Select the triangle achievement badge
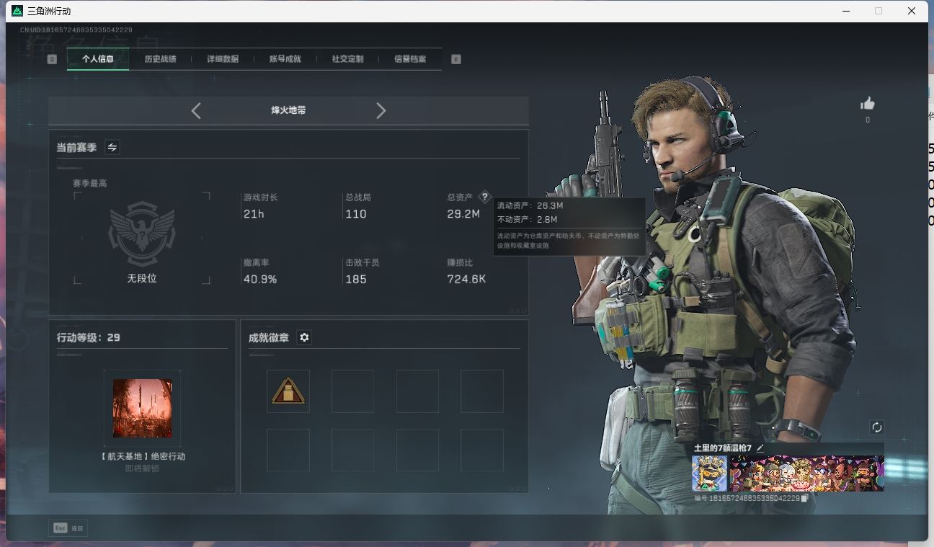This screenshot has height=547, width=934. coord(288,391)
